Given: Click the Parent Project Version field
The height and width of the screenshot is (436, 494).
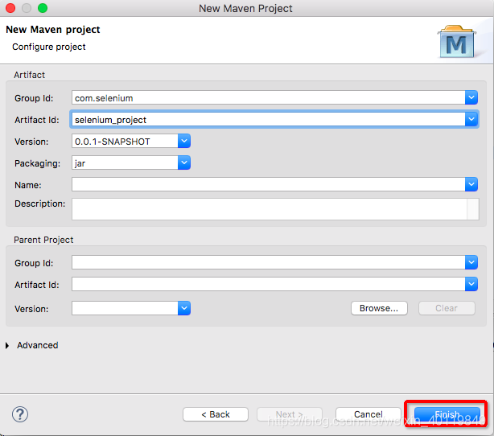Looking at the screenshot, I should click(x=125, y=308).
